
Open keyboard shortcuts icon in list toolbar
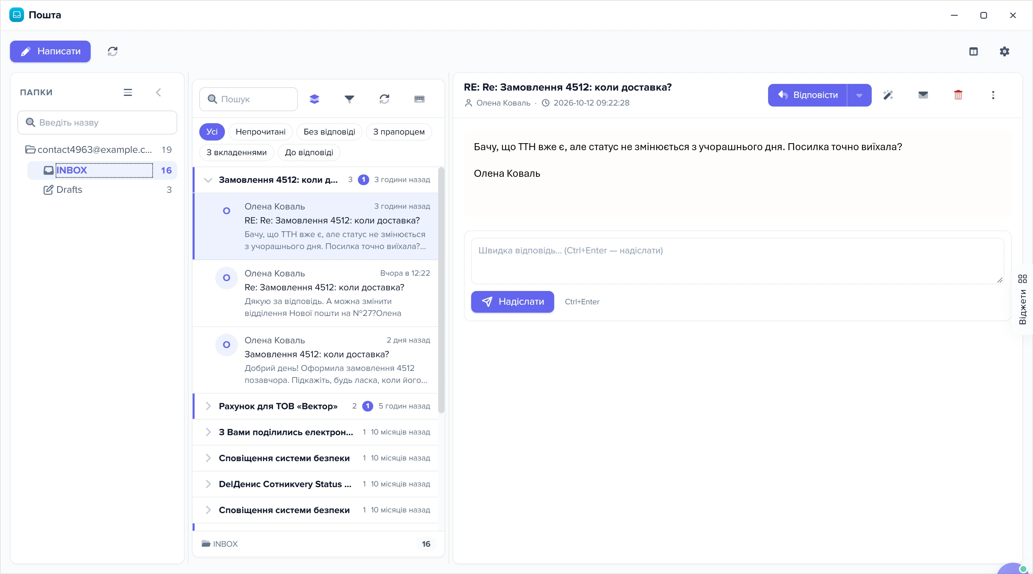[419, 99]
